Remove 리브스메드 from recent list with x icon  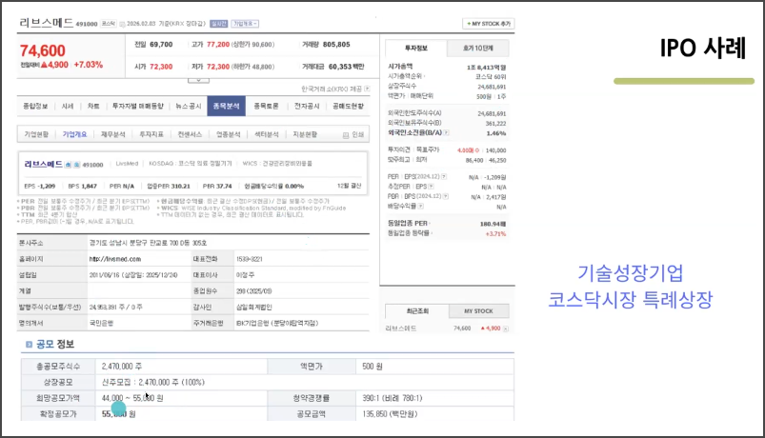pos(506,328)
